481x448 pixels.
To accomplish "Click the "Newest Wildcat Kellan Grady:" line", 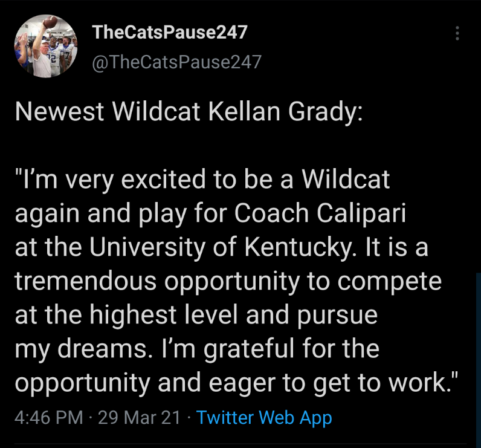I will pyautogui.click(x=188, y=112).
